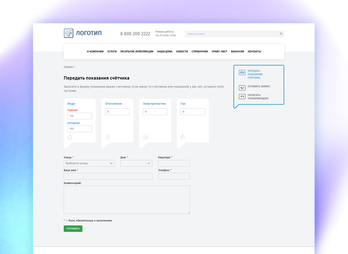Click the quote icon for writing manager
This screenshot has height=254, width=348.
coord(242,97)
